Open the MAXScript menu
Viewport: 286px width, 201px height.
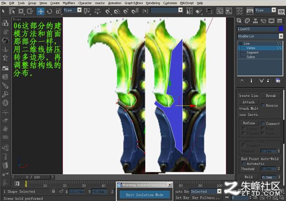[187, 3]
